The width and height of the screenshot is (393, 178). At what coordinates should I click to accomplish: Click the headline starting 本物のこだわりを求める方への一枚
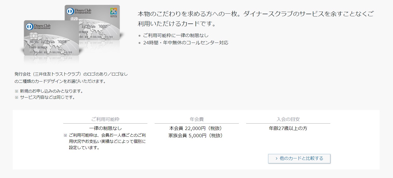coord(255,19)
